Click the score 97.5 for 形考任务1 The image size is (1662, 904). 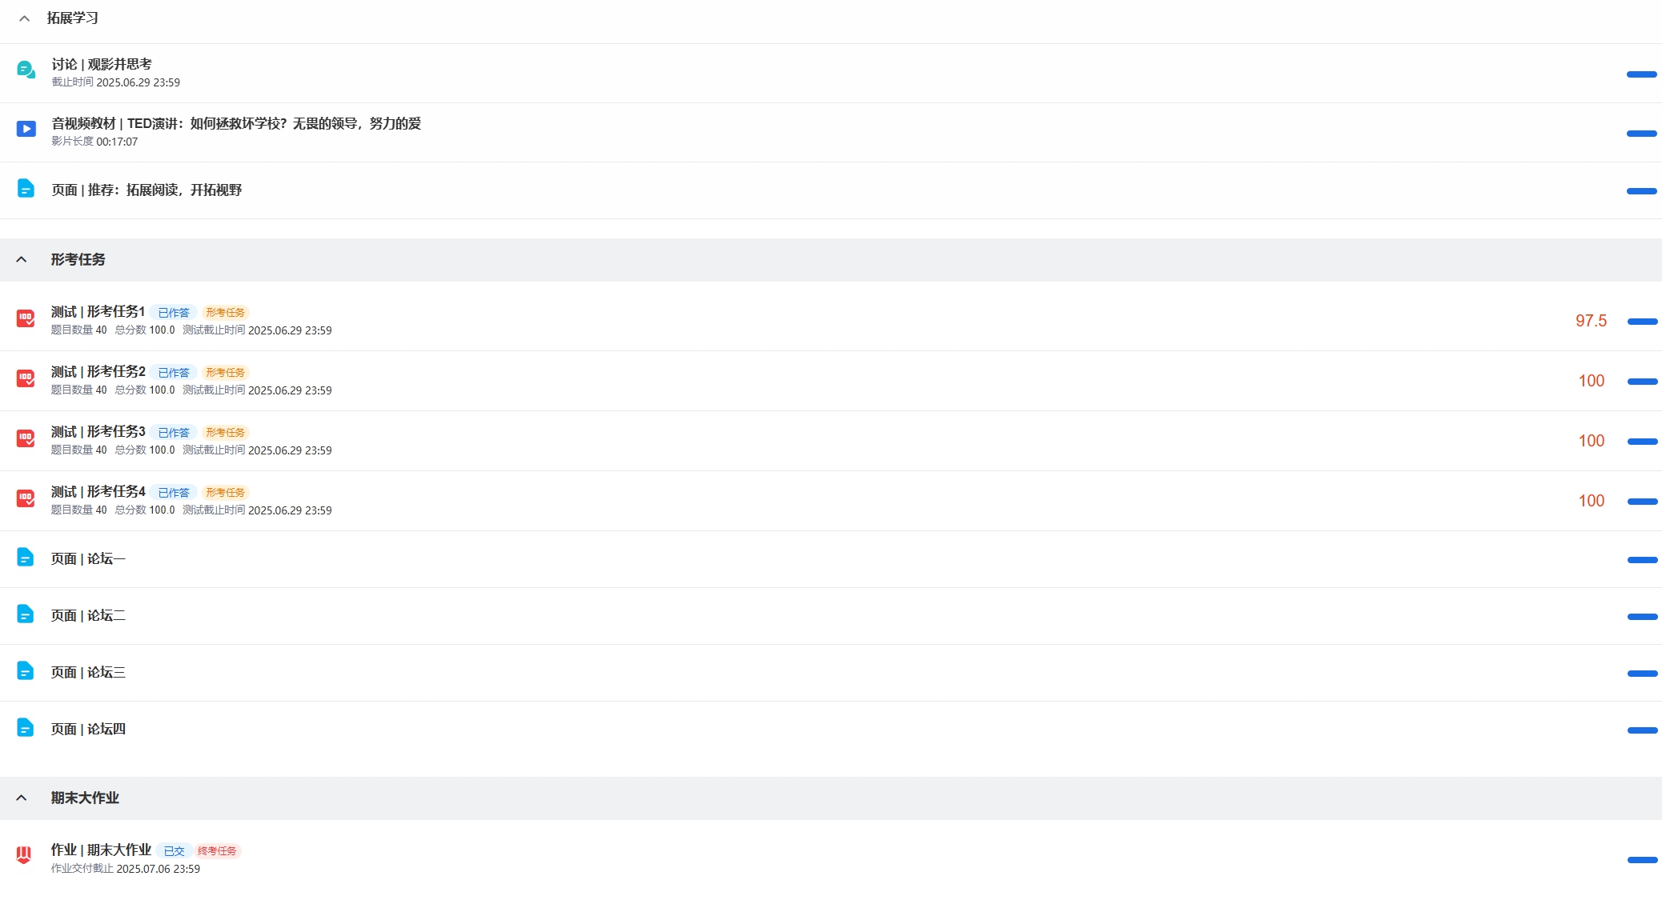point(1591,321)
